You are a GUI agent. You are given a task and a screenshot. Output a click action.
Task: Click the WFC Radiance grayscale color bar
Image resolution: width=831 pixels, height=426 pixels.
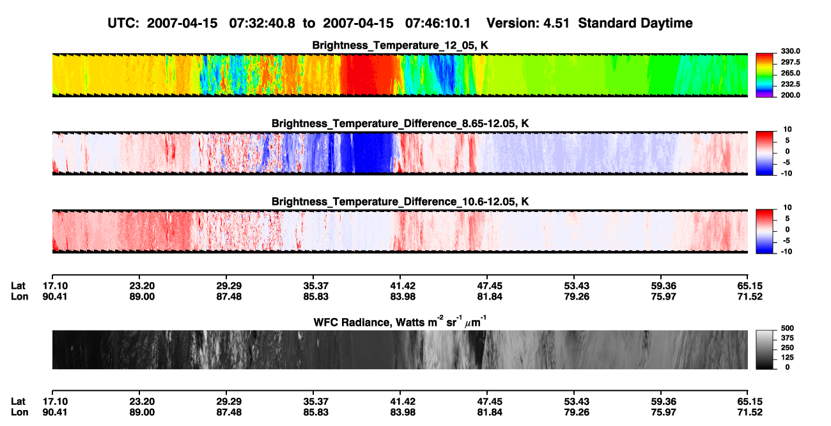pos(764,349)
